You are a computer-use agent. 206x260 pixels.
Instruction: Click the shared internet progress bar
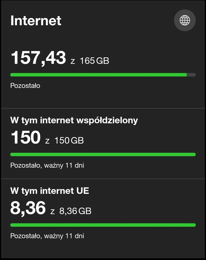click(103, 155)
